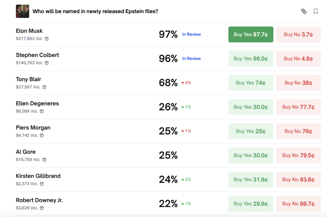This screenshot has height=217, width=327.
Task: Click the gift icon under Robert Downey Jr.
Action: pos(42,208)
